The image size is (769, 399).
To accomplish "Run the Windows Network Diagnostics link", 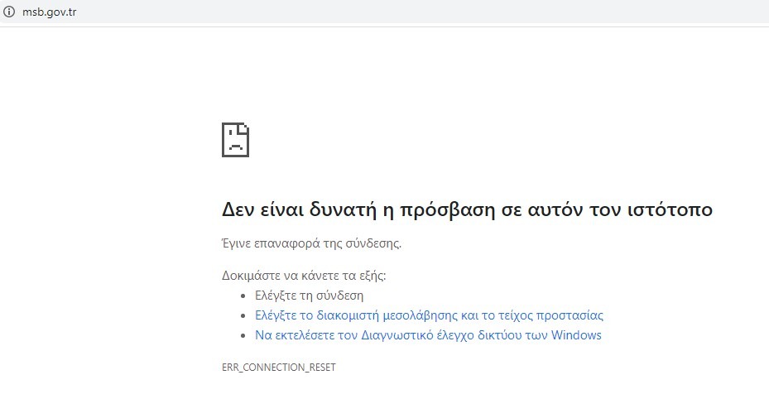I will point(428,335).
